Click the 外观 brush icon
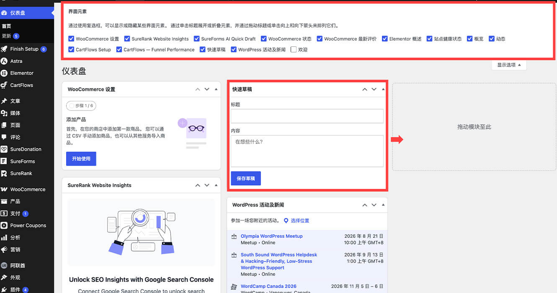This screenshot has height=293, width=557. tap(4, 278)
